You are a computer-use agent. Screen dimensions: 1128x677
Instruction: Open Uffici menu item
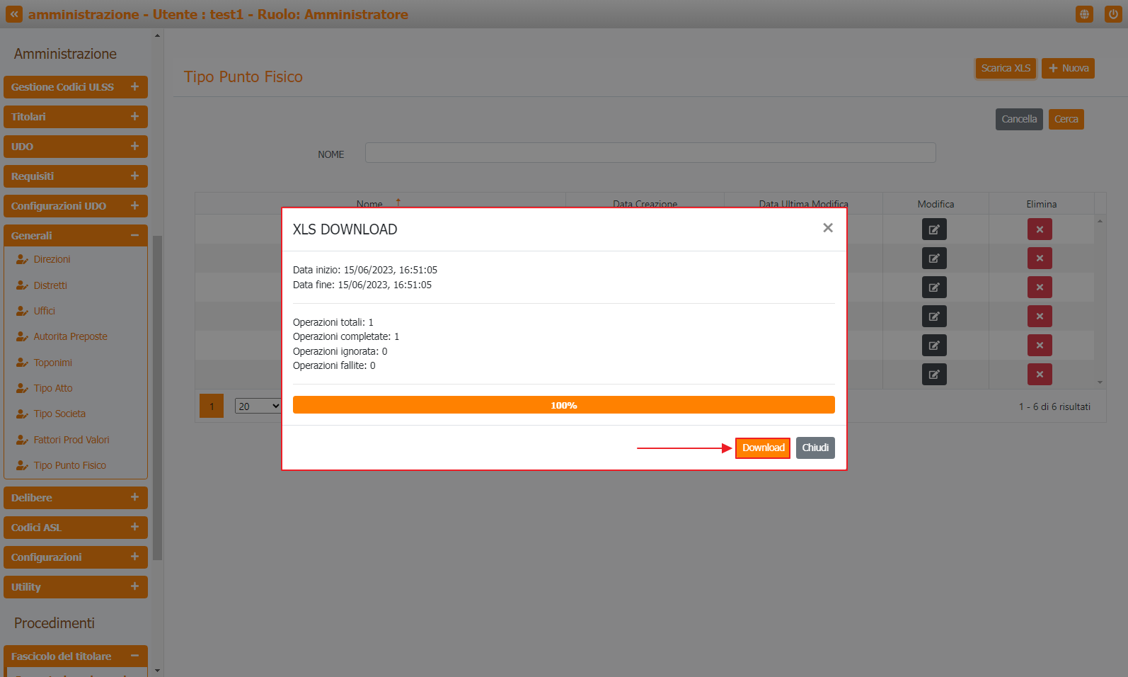[45, 311]
